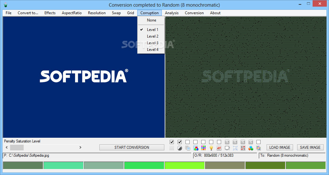Pick corruption Level 4

pos(151,50)
